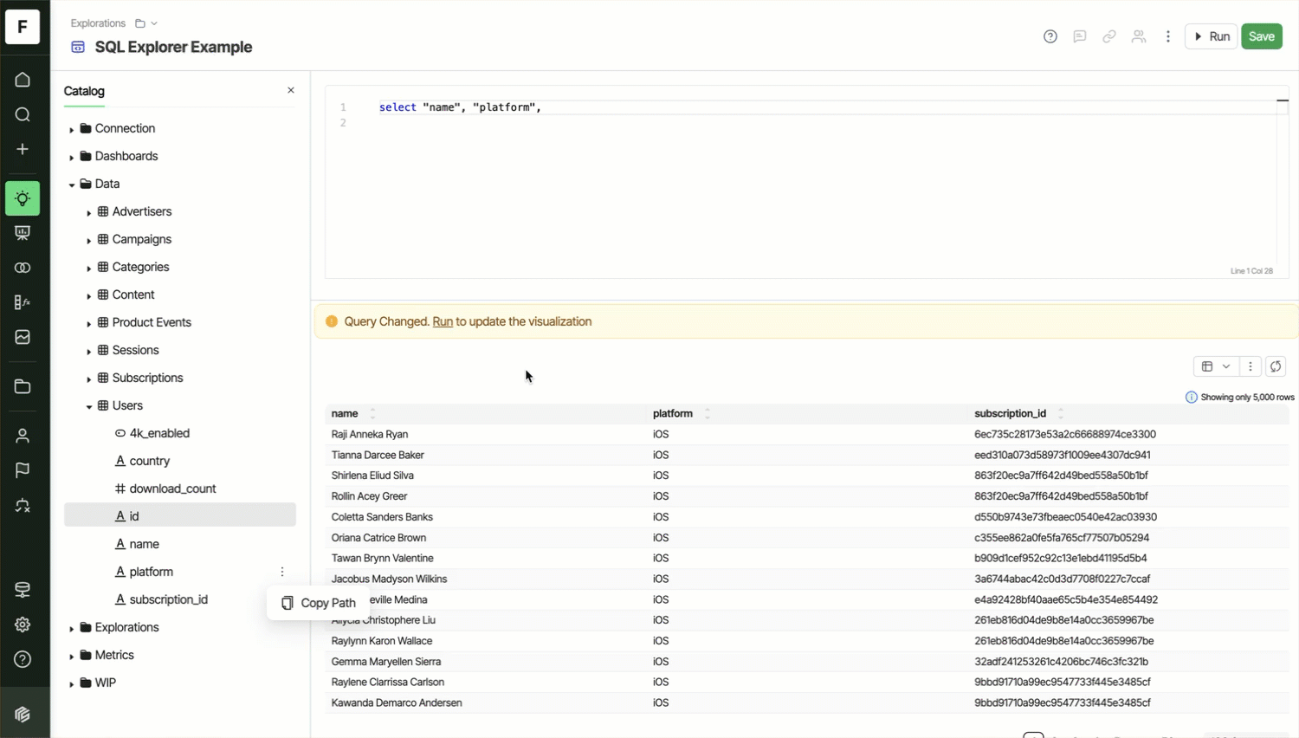Collapse the Users table

click(x=89, y=406)
